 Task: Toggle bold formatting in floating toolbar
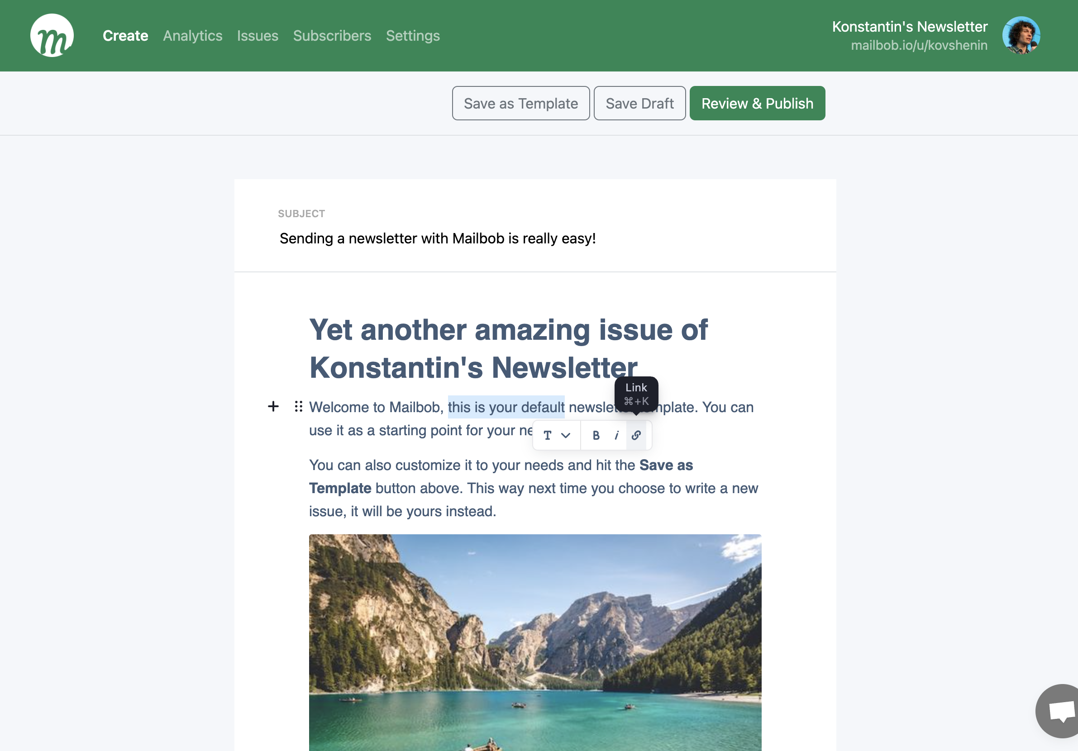click(x=596, y=436)
